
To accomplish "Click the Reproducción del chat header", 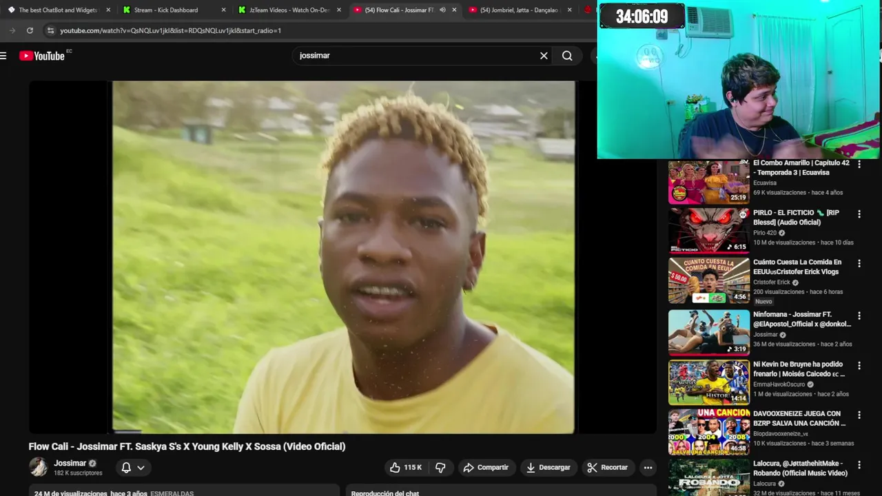I will (385, 493).
